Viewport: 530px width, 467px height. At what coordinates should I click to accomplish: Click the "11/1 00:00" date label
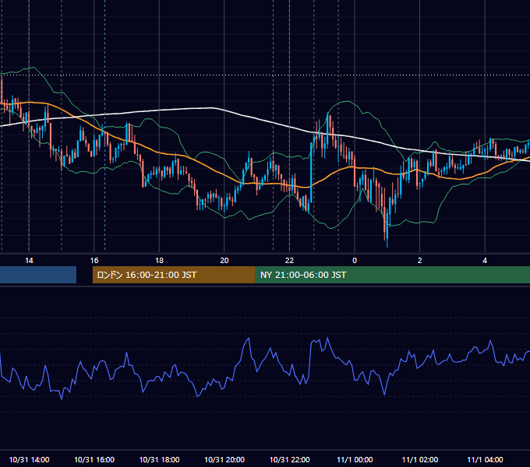click(x=355, y=459)
